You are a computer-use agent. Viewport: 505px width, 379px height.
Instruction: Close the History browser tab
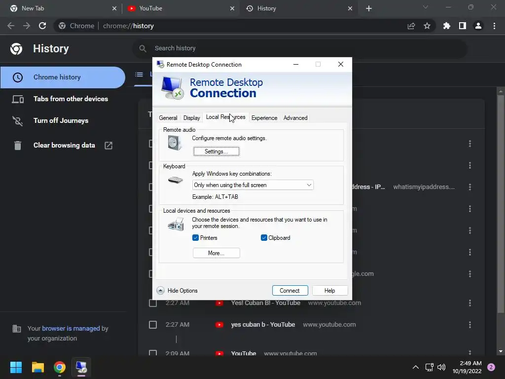(x=350, y=8)
